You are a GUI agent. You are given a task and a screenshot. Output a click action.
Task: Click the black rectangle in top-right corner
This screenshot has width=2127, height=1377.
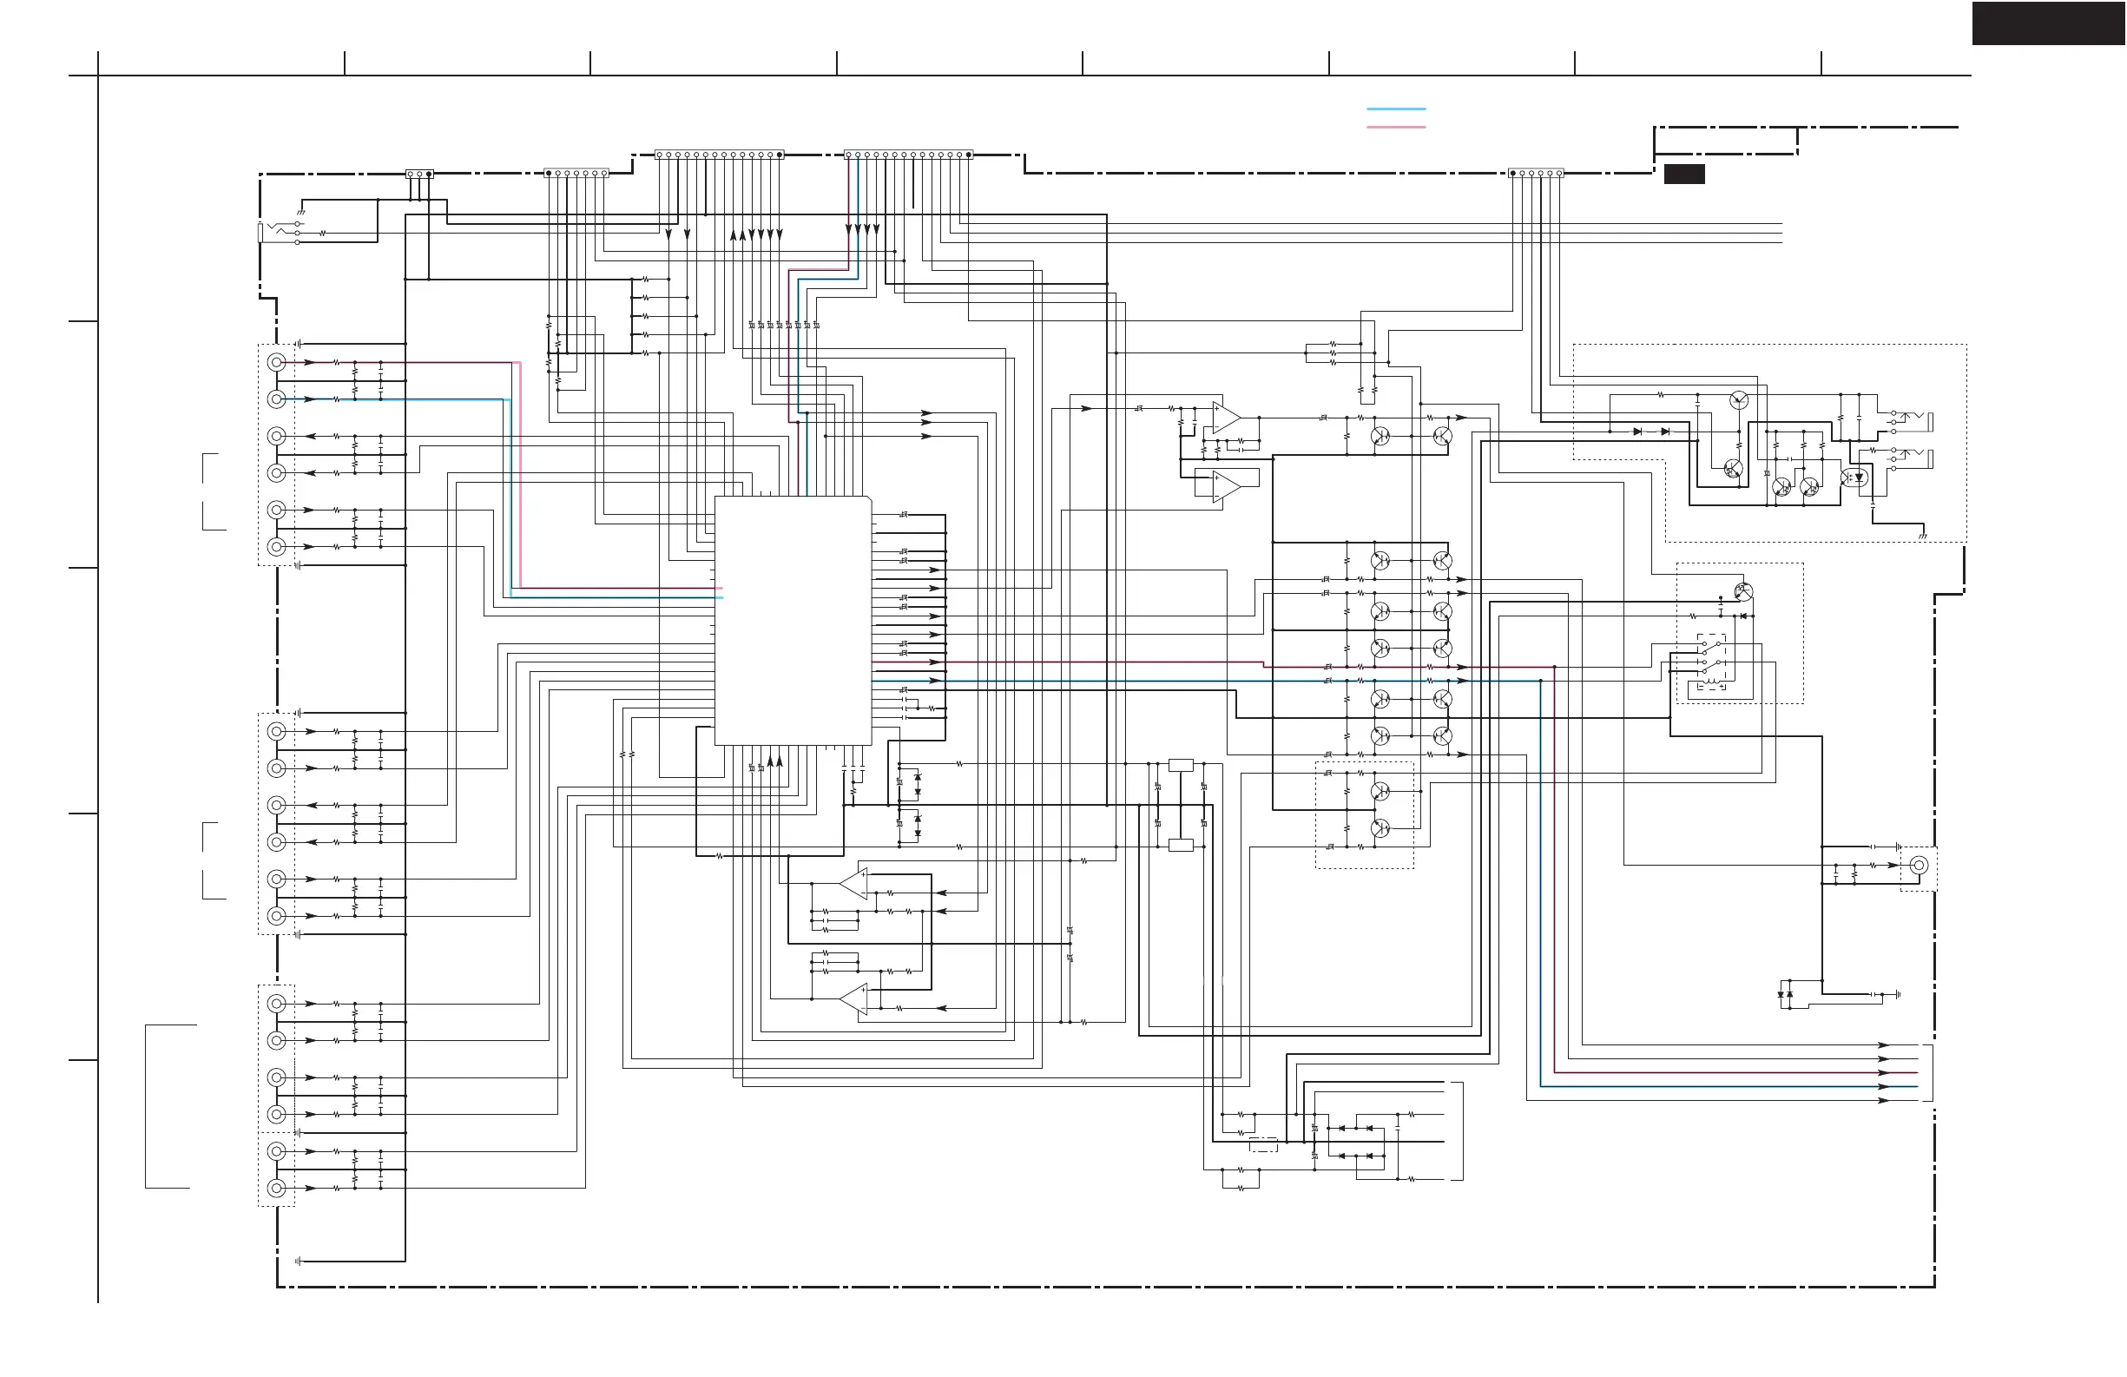[2047, 23]
